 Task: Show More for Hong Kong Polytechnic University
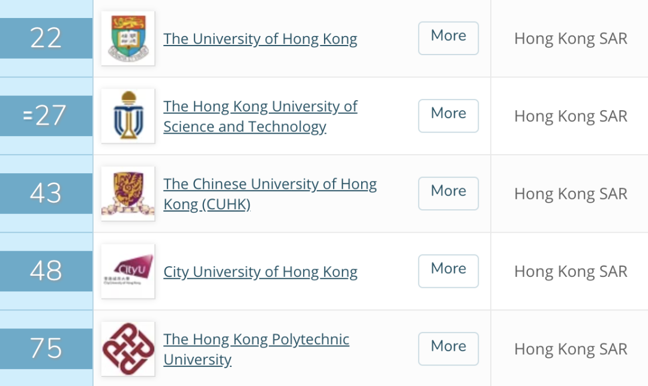(x=448, y=349)
